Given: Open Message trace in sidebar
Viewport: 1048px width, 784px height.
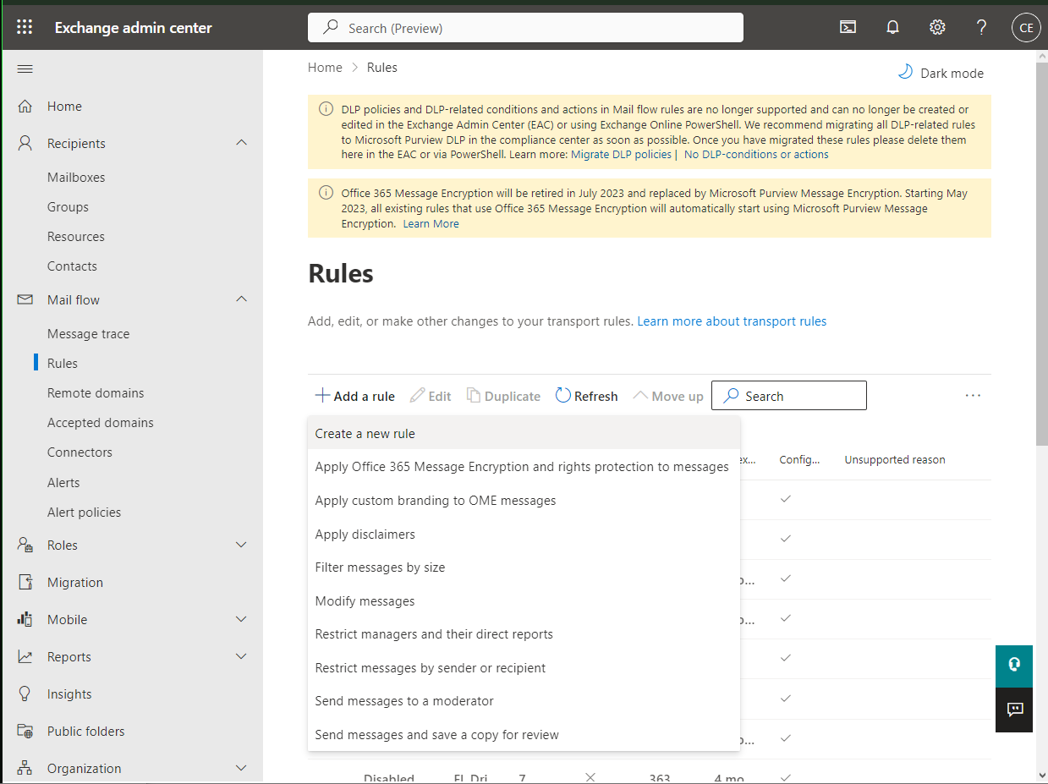Looking at the screenshot, I should (88, 333).
